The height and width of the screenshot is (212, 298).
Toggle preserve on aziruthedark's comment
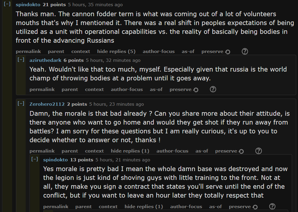180,90
